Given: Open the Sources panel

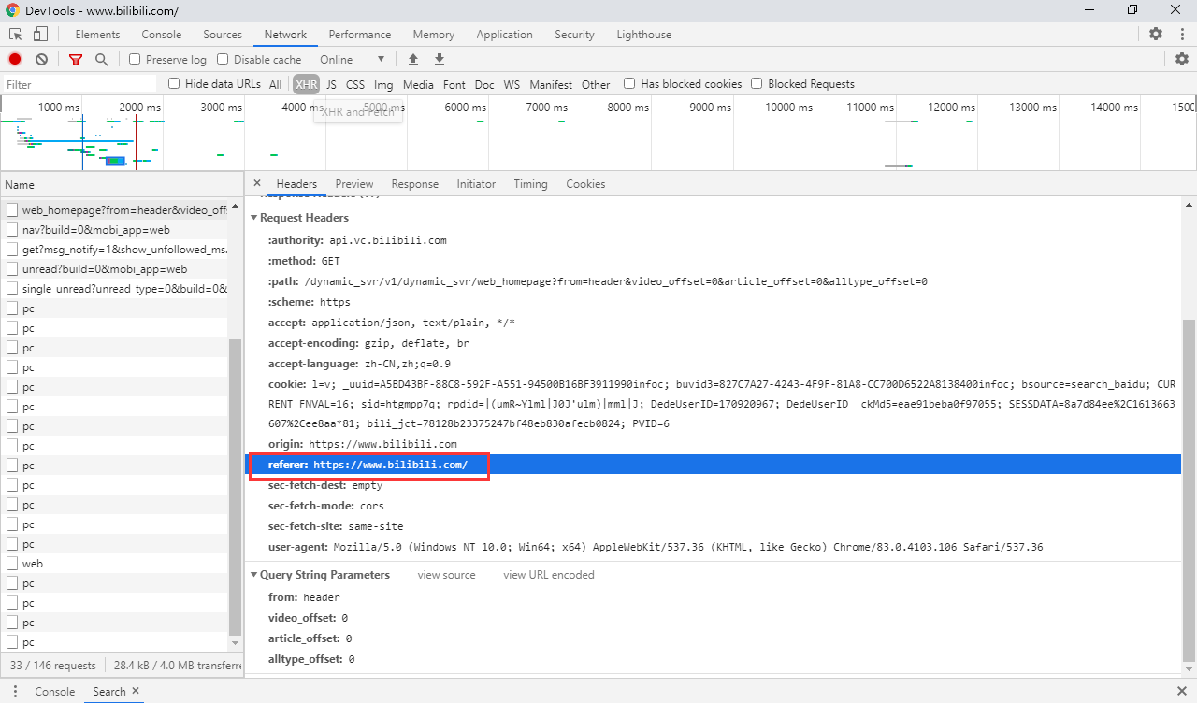Looking at the screenshot, I should tap(223, 35).
